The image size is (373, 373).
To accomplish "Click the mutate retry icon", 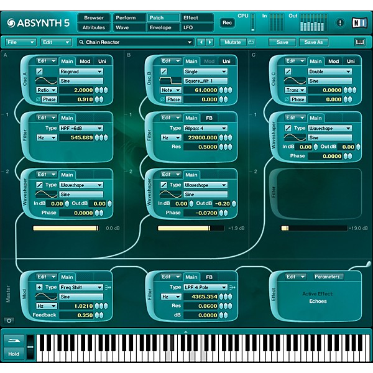I will pyautogui.click(x=251, y=42).
